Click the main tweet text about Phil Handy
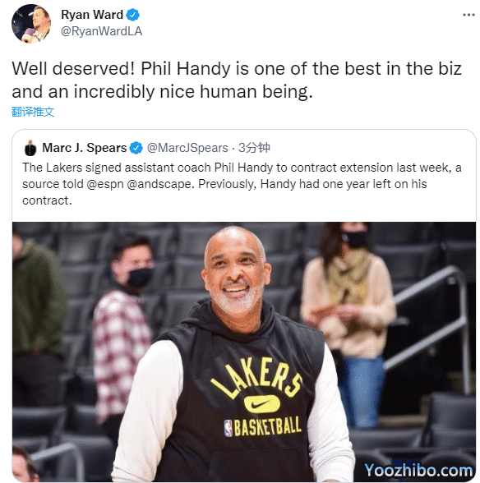 pyautogui.click(x=237, y=80)
